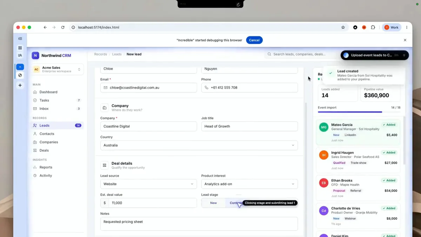This screenshot has width=421, height=237.
Task: Expand the Upload event leads task pill
Action: pyautogui.click(x=375, y=55)
